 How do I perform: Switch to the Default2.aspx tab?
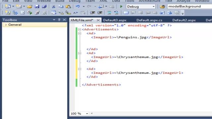point(184,20)
